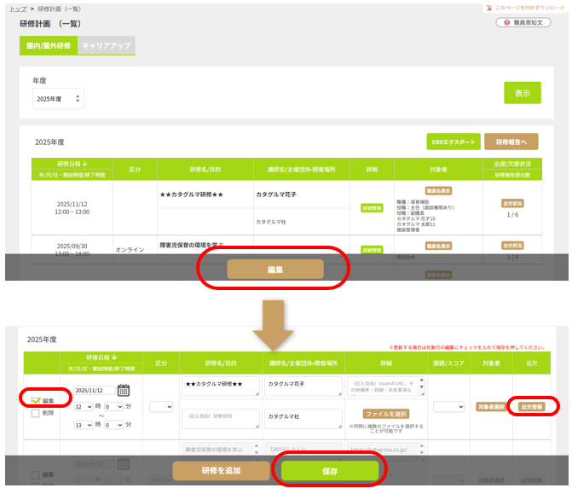Open 詳細情報 for the 2025/11/12 training
Screen dimensions: 572x488
click(x=372, y=208)
